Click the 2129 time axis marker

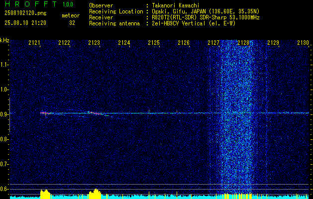click(273, 42)
